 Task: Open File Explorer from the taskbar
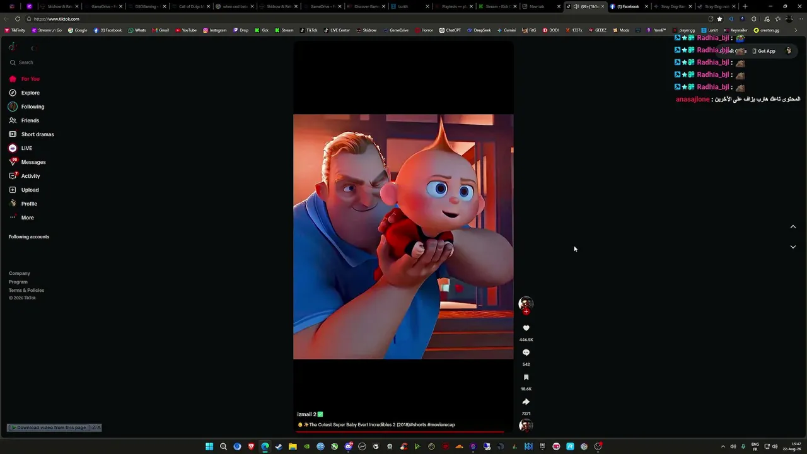293,446
